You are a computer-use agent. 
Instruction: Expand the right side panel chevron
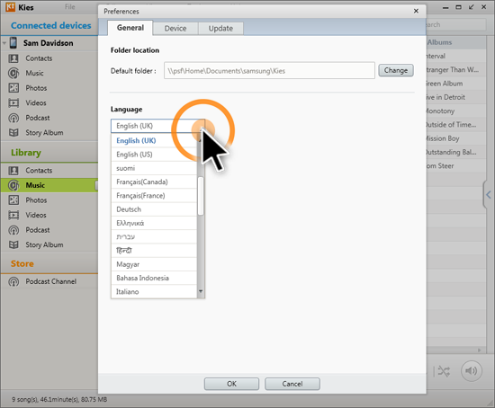(x=489, y=195)
